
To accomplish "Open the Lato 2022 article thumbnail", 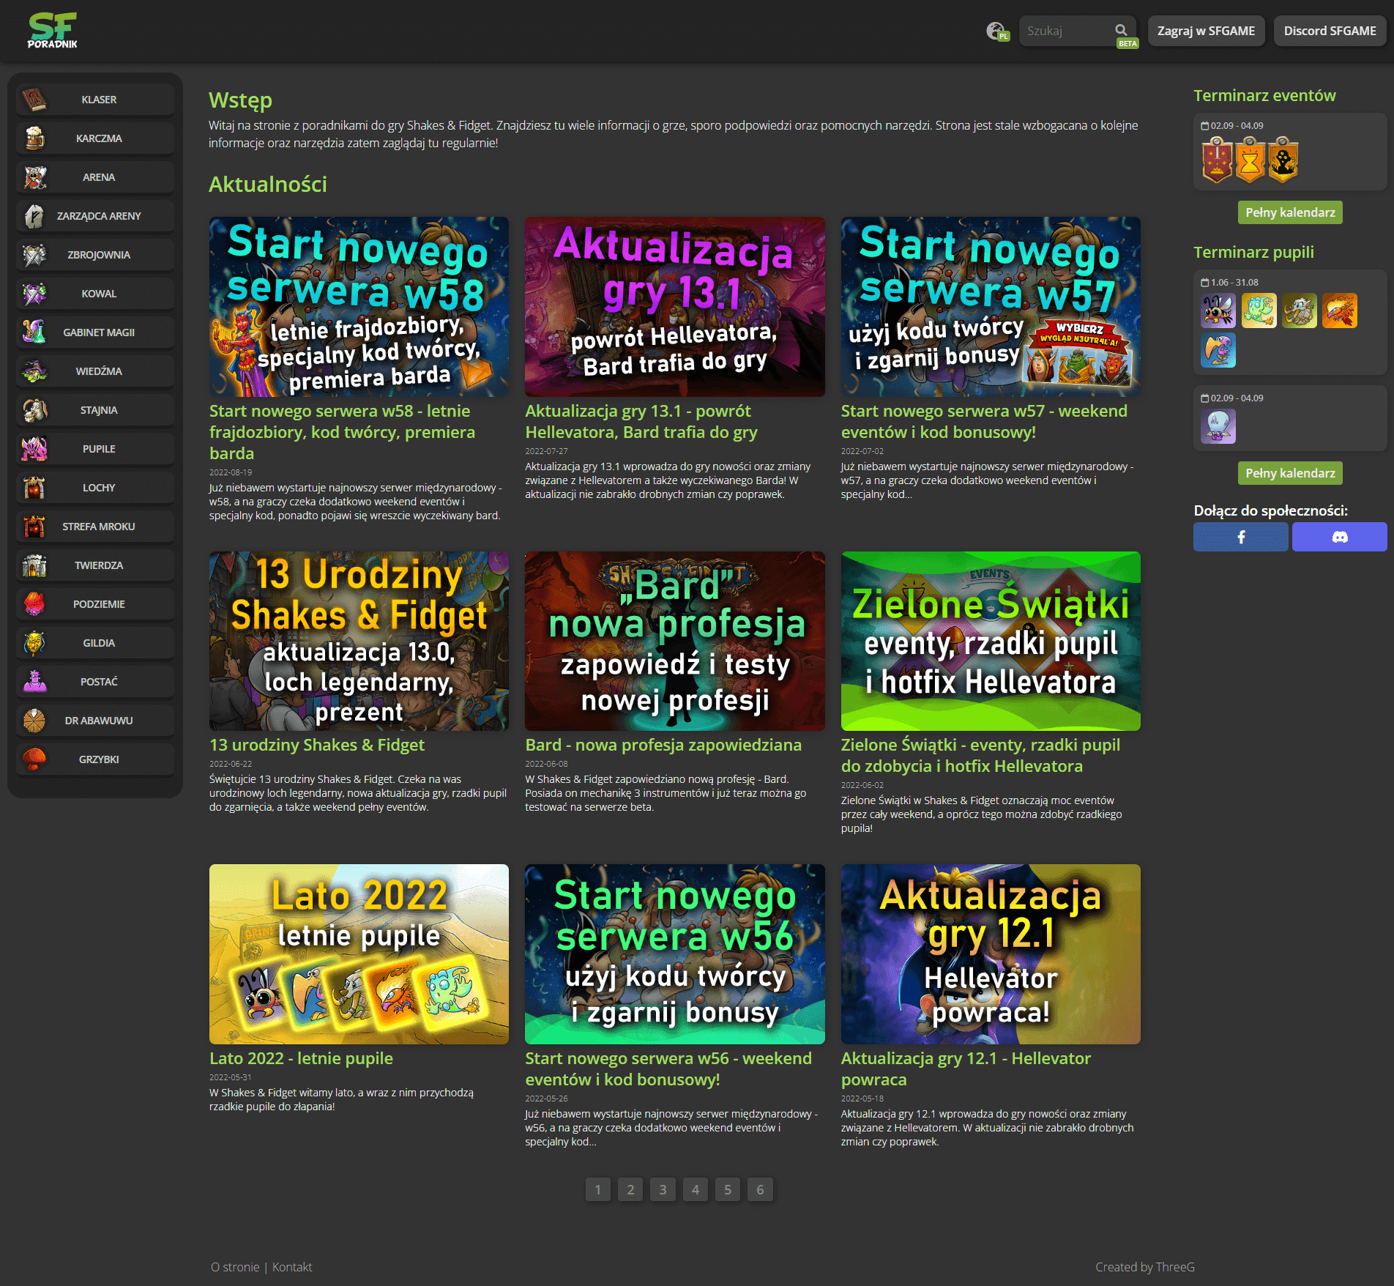I will point(359,954).
